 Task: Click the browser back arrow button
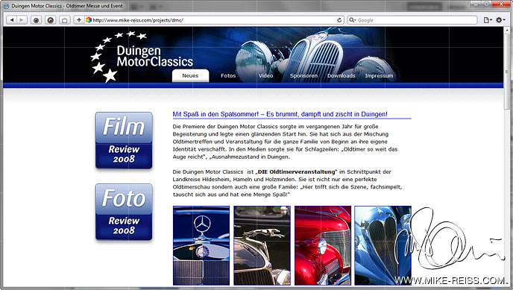point(12,20)
